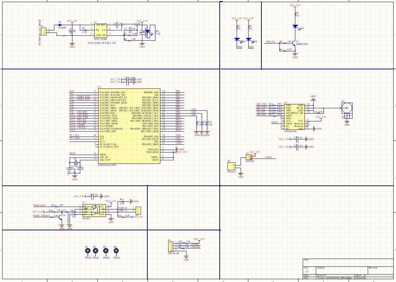Click the IIC1_SCL net label at PC6
Image resolution: width=396 pixels, height=282 pixels.
[x=74, y=135]
